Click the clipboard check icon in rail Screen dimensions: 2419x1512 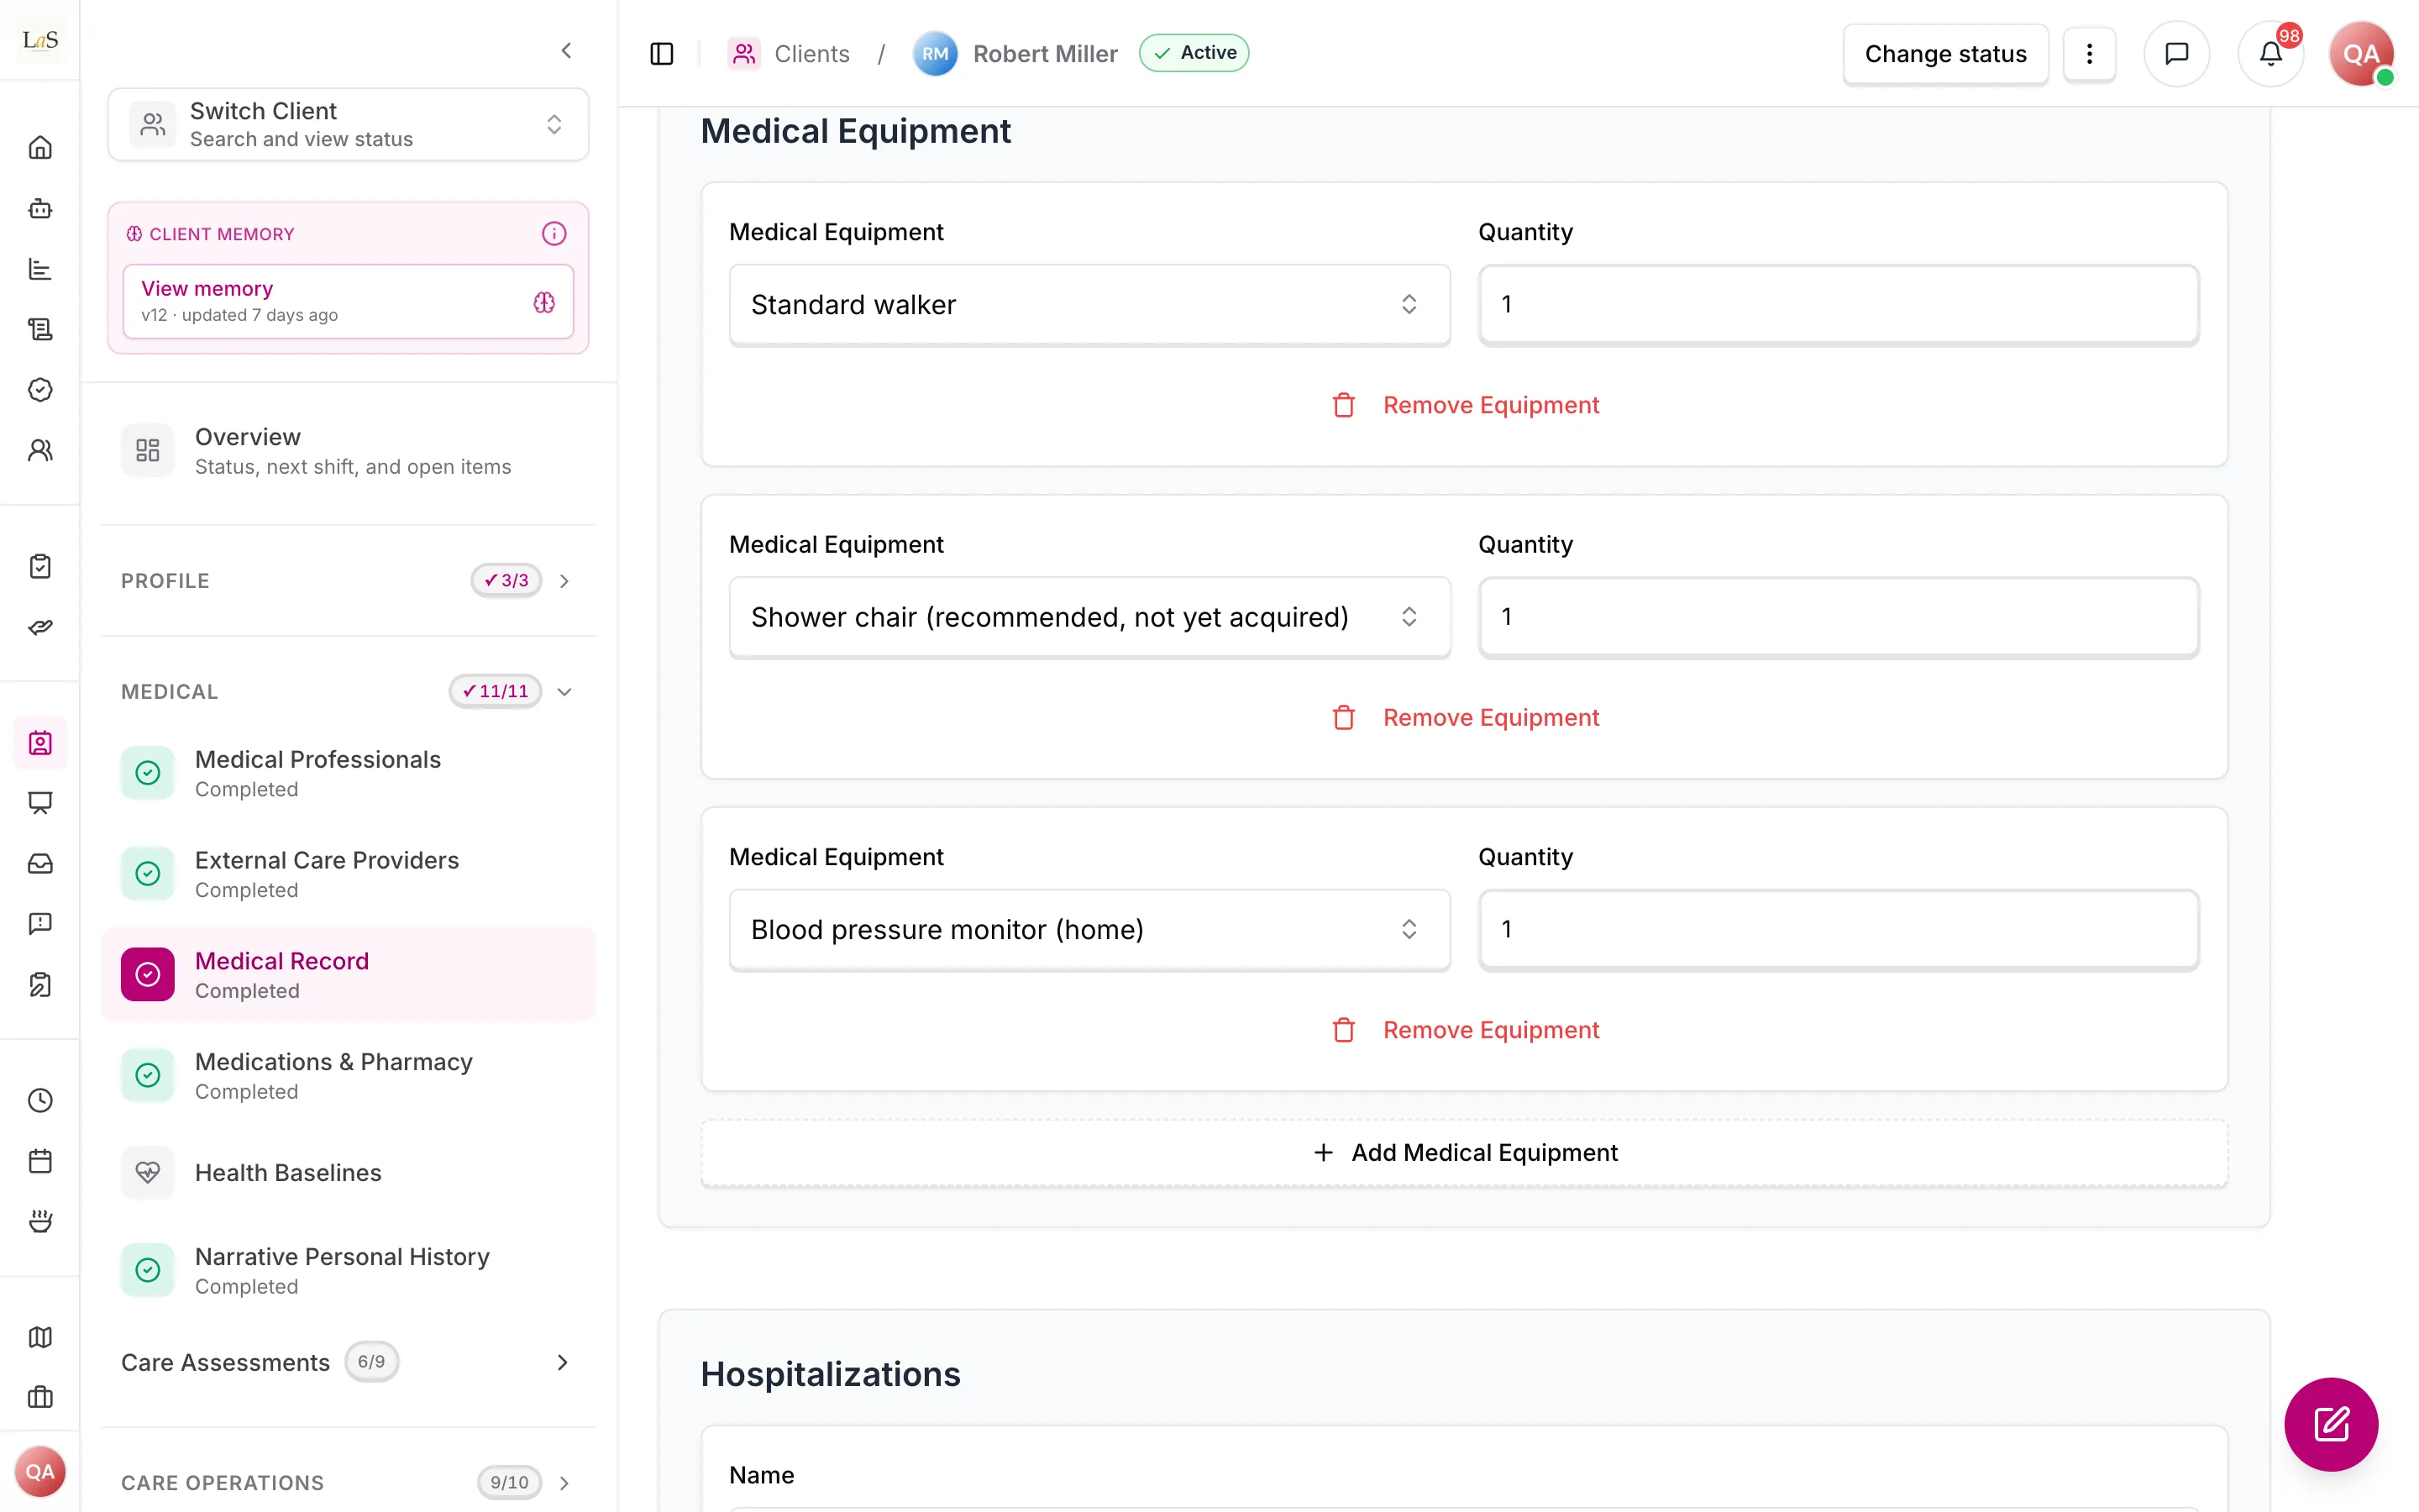[x=40, y=566]
